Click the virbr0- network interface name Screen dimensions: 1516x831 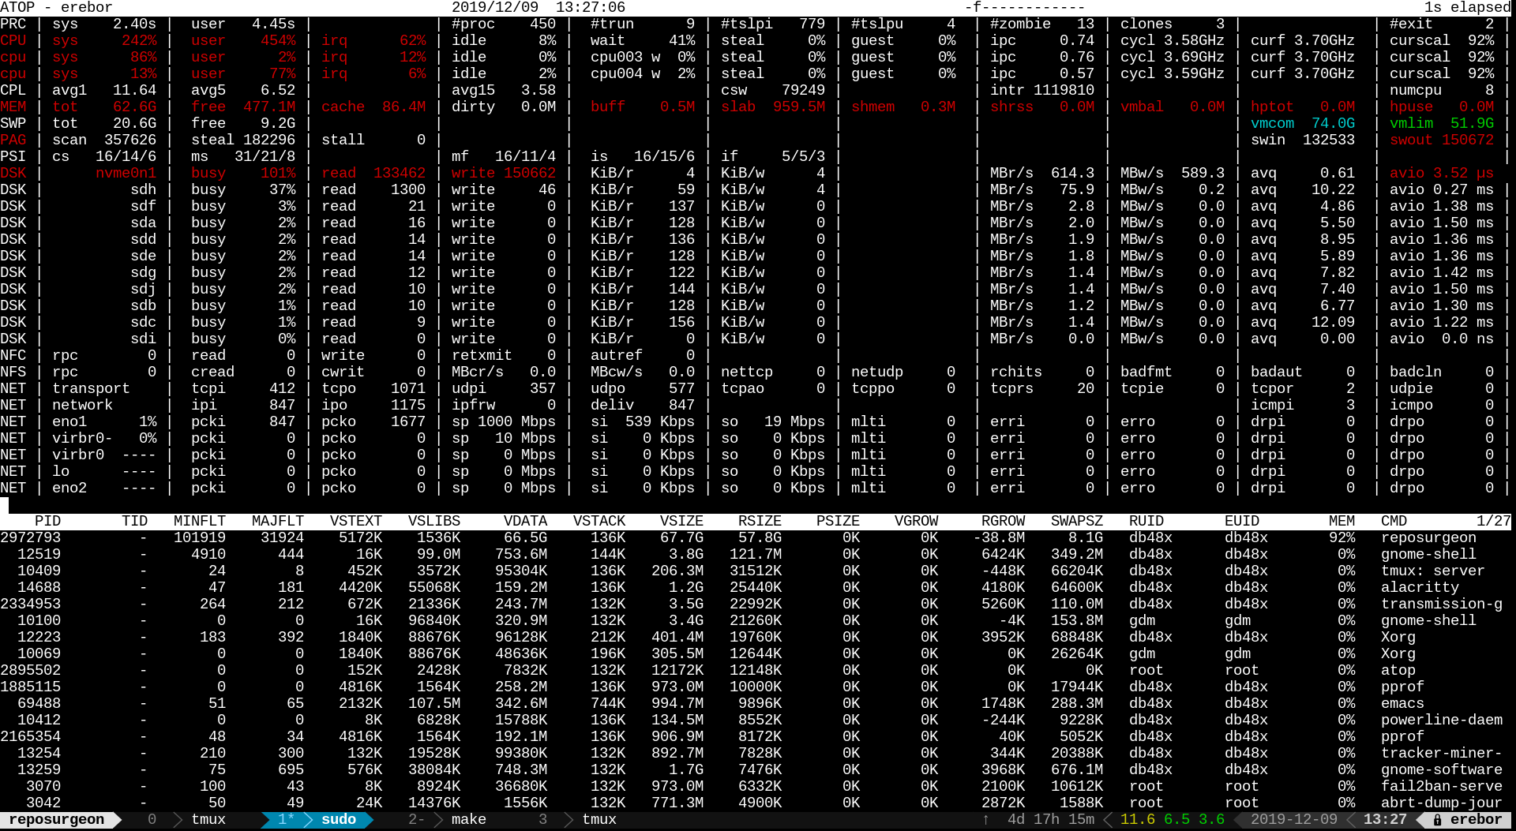click(x=82, y=439)
